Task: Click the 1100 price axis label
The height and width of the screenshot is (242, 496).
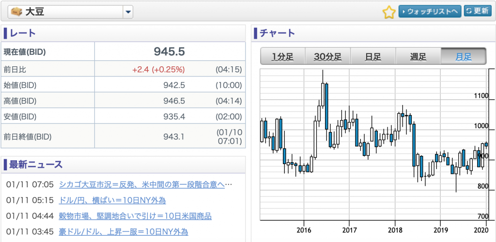Action: click(x=482, y=96)
